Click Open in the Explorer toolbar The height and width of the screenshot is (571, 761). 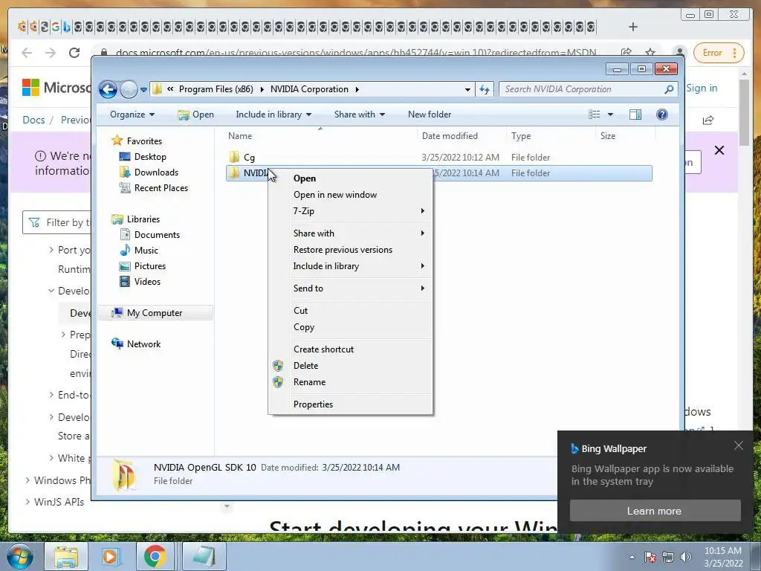click(x=195, y=114)
